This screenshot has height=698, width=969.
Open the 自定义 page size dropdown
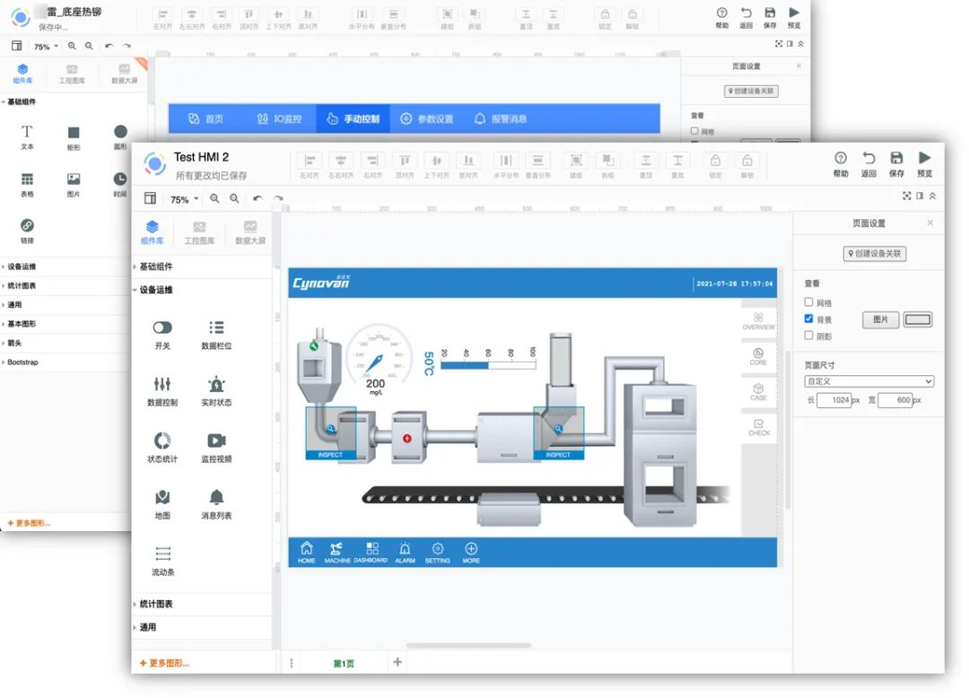[869, 381]
